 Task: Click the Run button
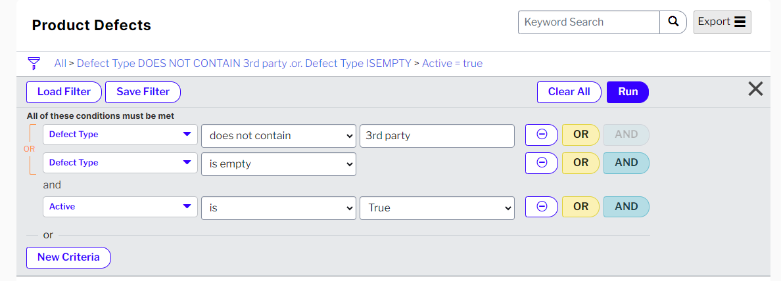click(627, 92)
